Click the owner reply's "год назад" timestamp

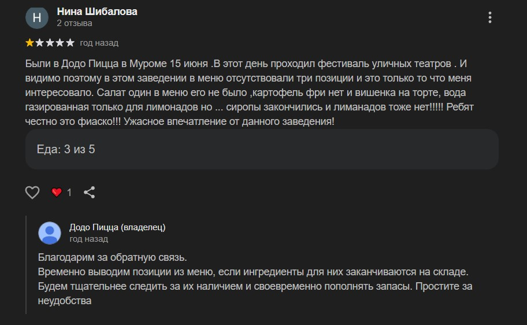coord(88,239)
